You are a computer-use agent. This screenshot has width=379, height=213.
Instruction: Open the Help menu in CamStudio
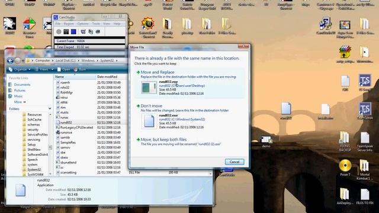coord(117,24)
